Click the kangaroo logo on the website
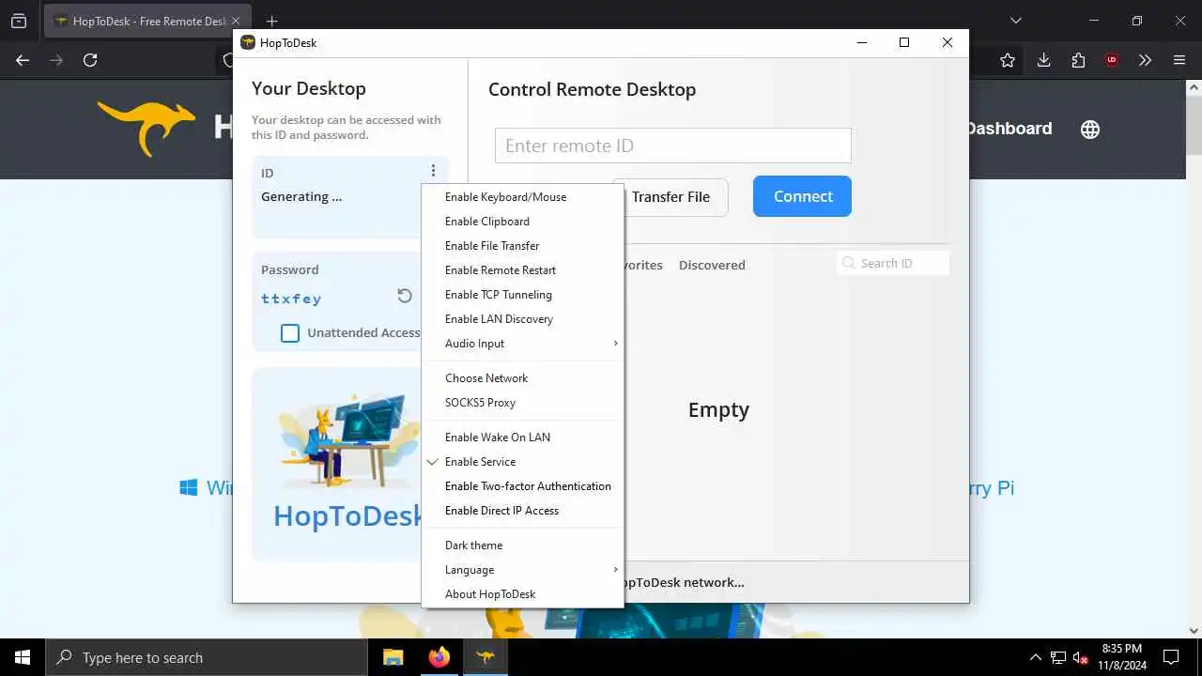Image resolution: width=1202 pixels, height=676 pixels. coord(146,127)
